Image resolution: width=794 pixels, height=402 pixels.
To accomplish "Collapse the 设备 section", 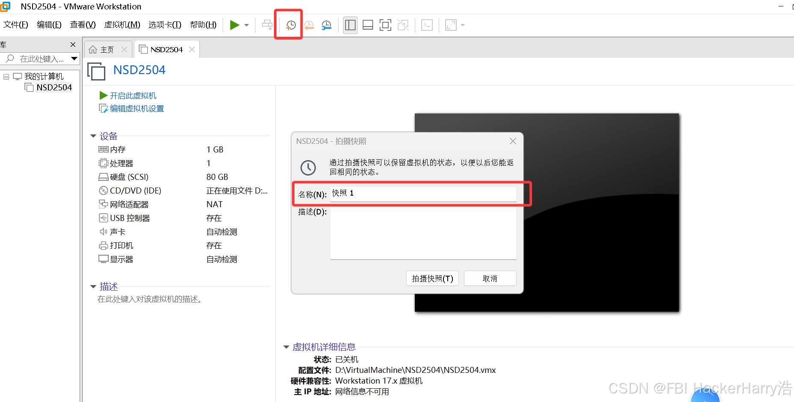I will pos(93,136).
